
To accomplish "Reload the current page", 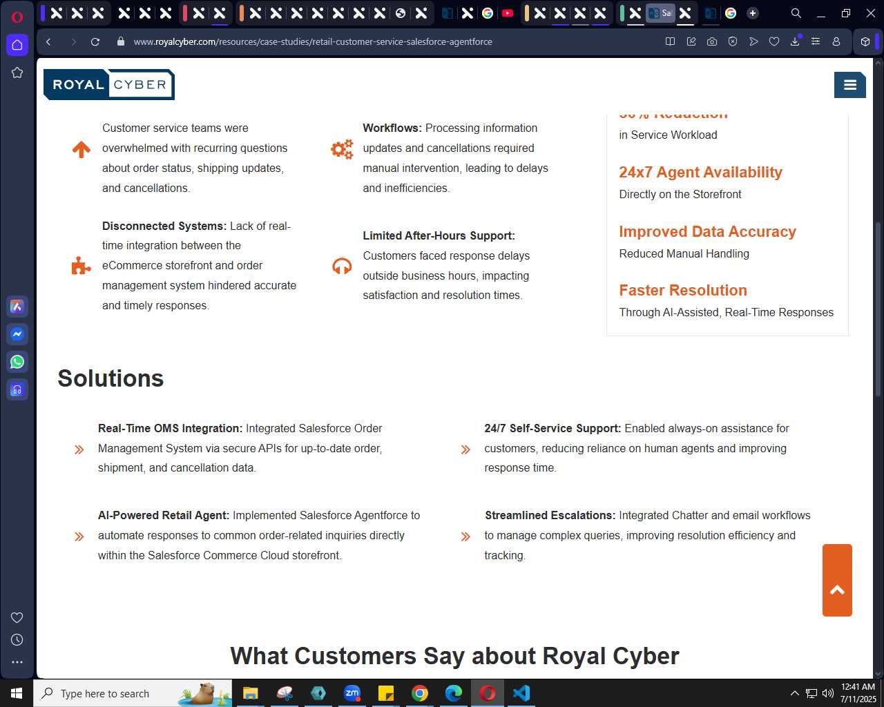I will coord(95,41).
